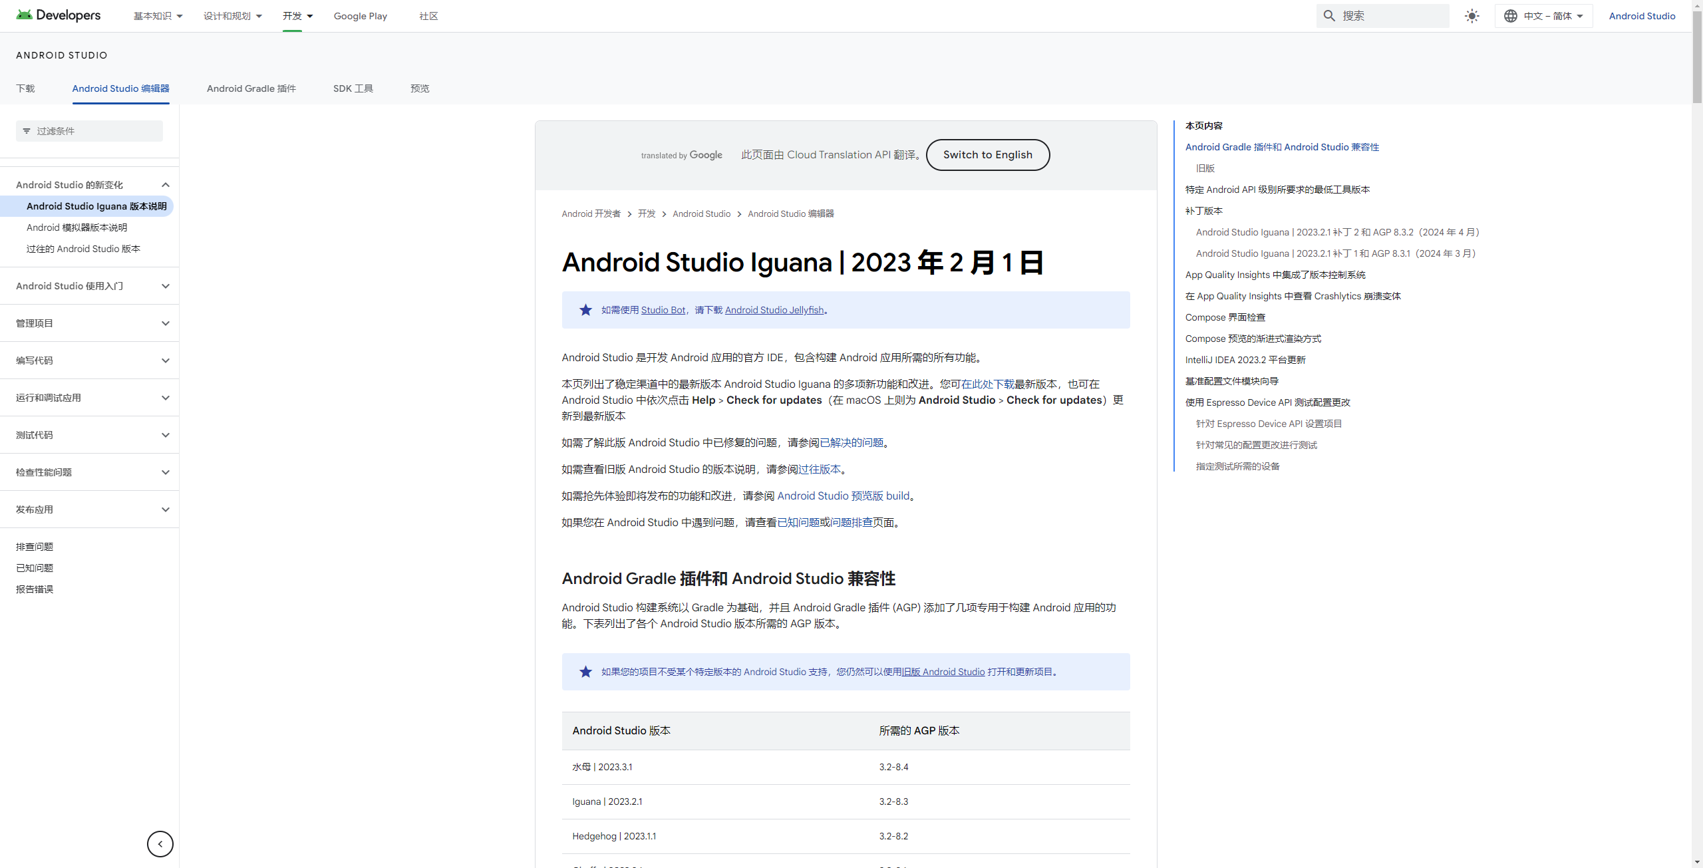Click the 开发 breadcrumb

click(x=647, y=214)
